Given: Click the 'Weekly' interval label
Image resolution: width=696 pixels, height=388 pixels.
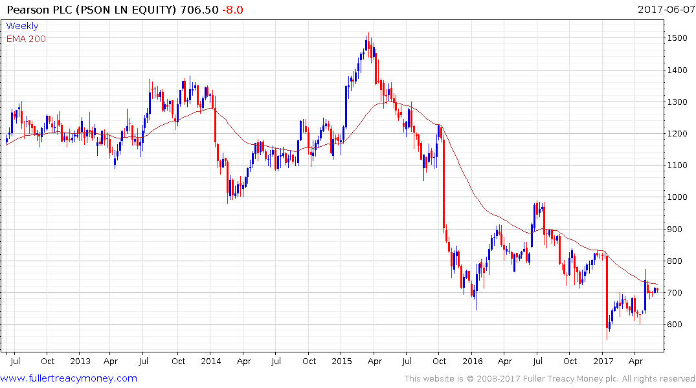Looking at the screenshot, I should 22,26.
